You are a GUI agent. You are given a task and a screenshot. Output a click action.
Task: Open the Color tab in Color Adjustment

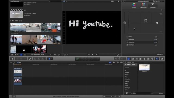(x=134, y=5)
